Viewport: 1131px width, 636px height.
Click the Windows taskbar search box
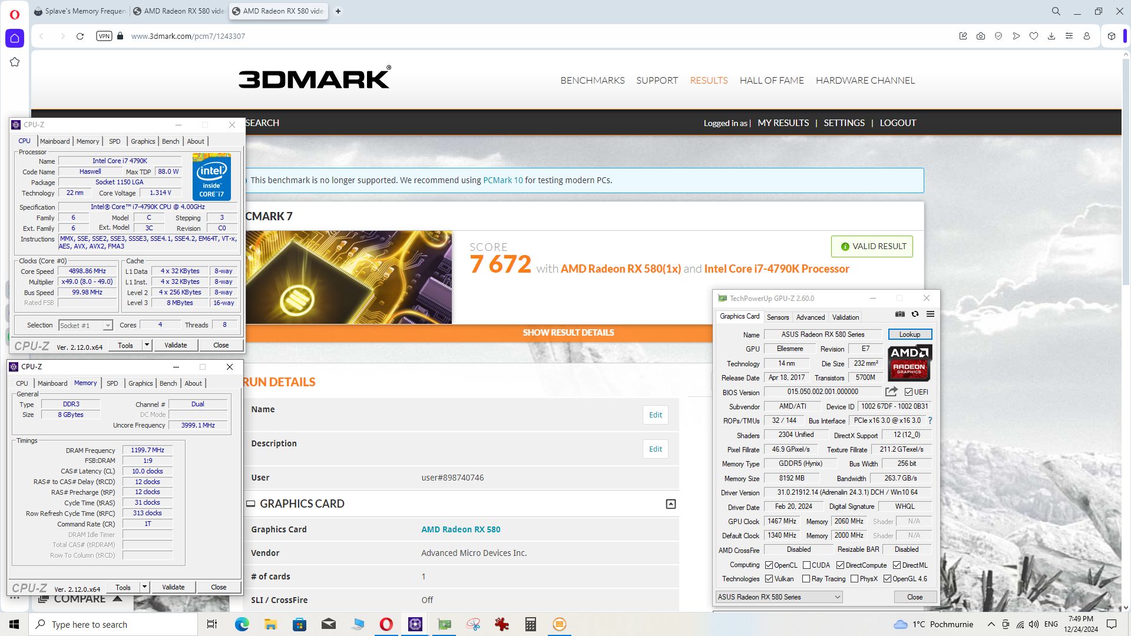coord(113,624)
